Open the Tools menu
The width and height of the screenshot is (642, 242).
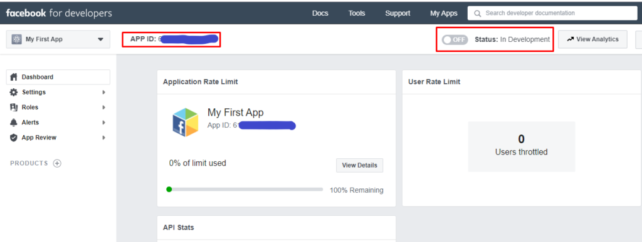click(x=357, y=13)
